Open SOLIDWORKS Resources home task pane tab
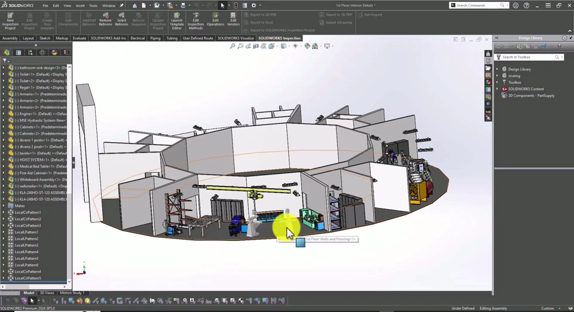The height and width of the screenshot is (312, 574). click(x=488, y=54)
